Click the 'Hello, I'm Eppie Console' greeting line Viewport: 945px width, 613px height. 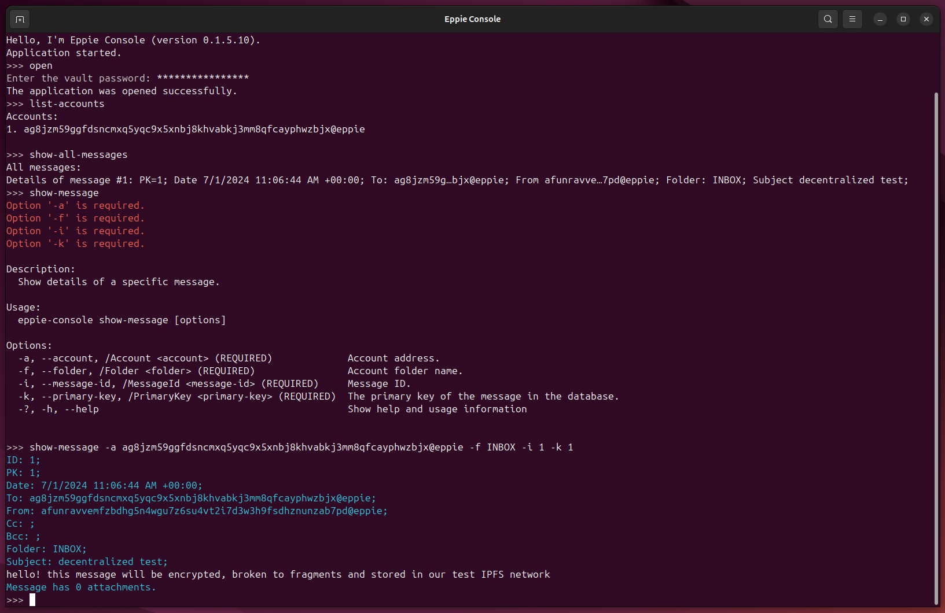point(133,40)
